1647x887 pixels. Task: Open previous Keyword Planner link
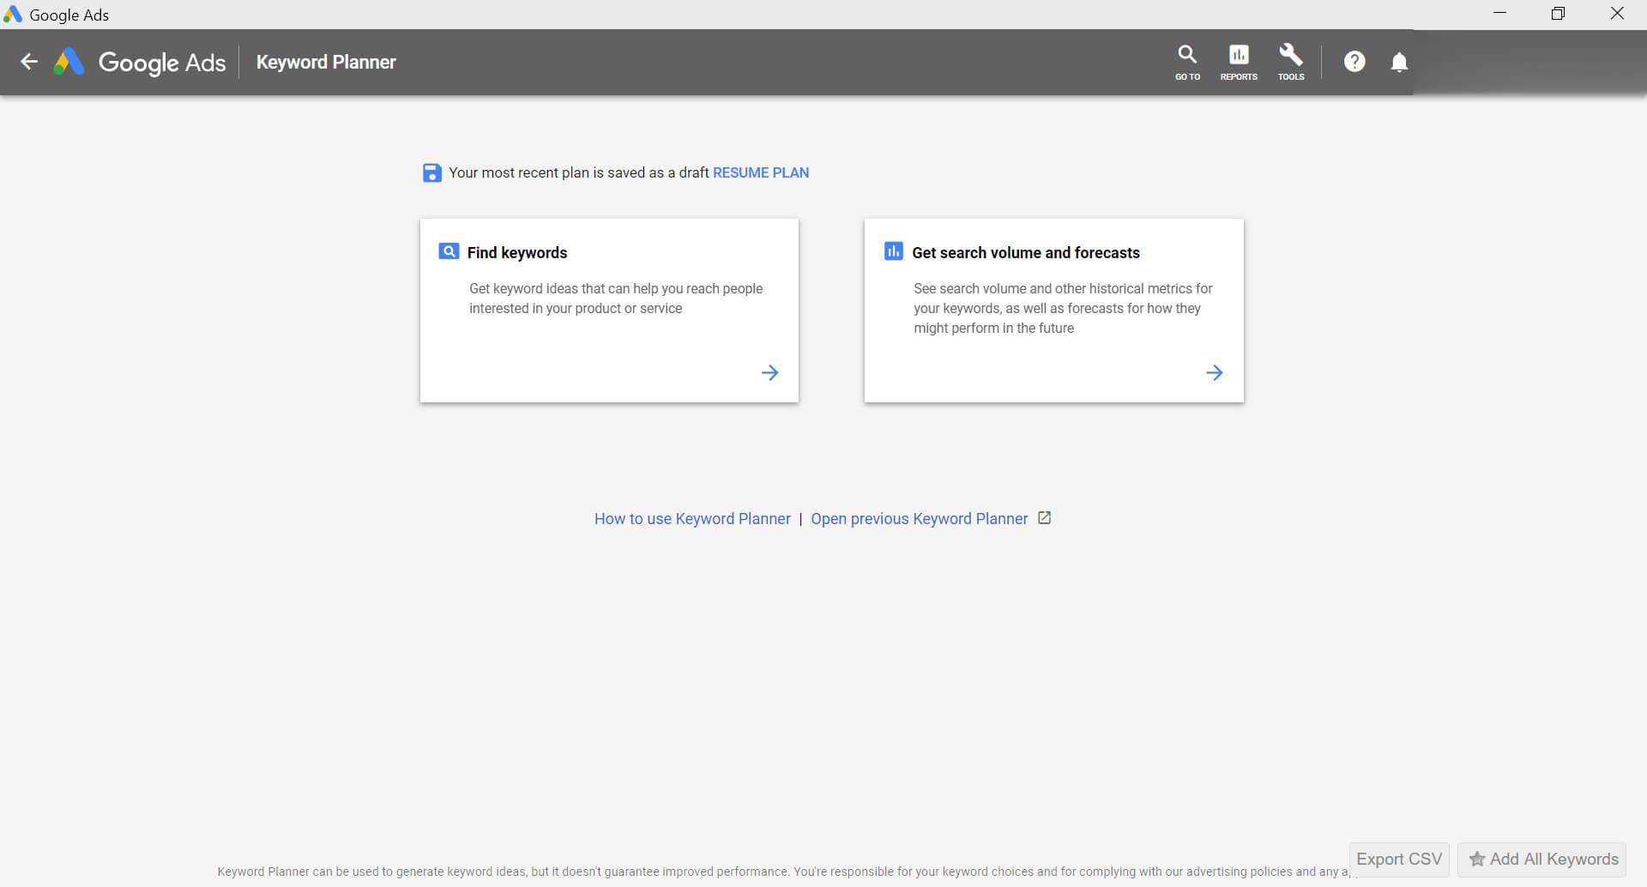pos(920,519)
